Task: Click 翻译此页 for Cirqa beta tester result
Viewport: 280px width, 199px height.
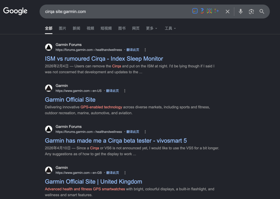Action: (x=133, y=132)
